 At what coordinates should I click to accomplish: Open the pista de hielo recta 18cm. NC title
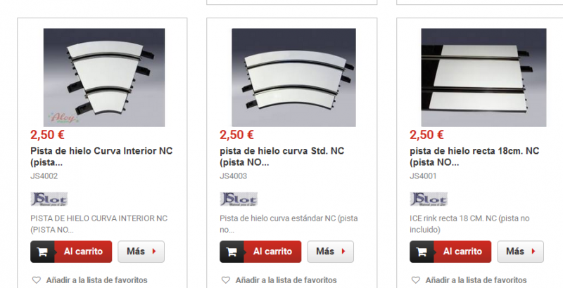[474, 157]
